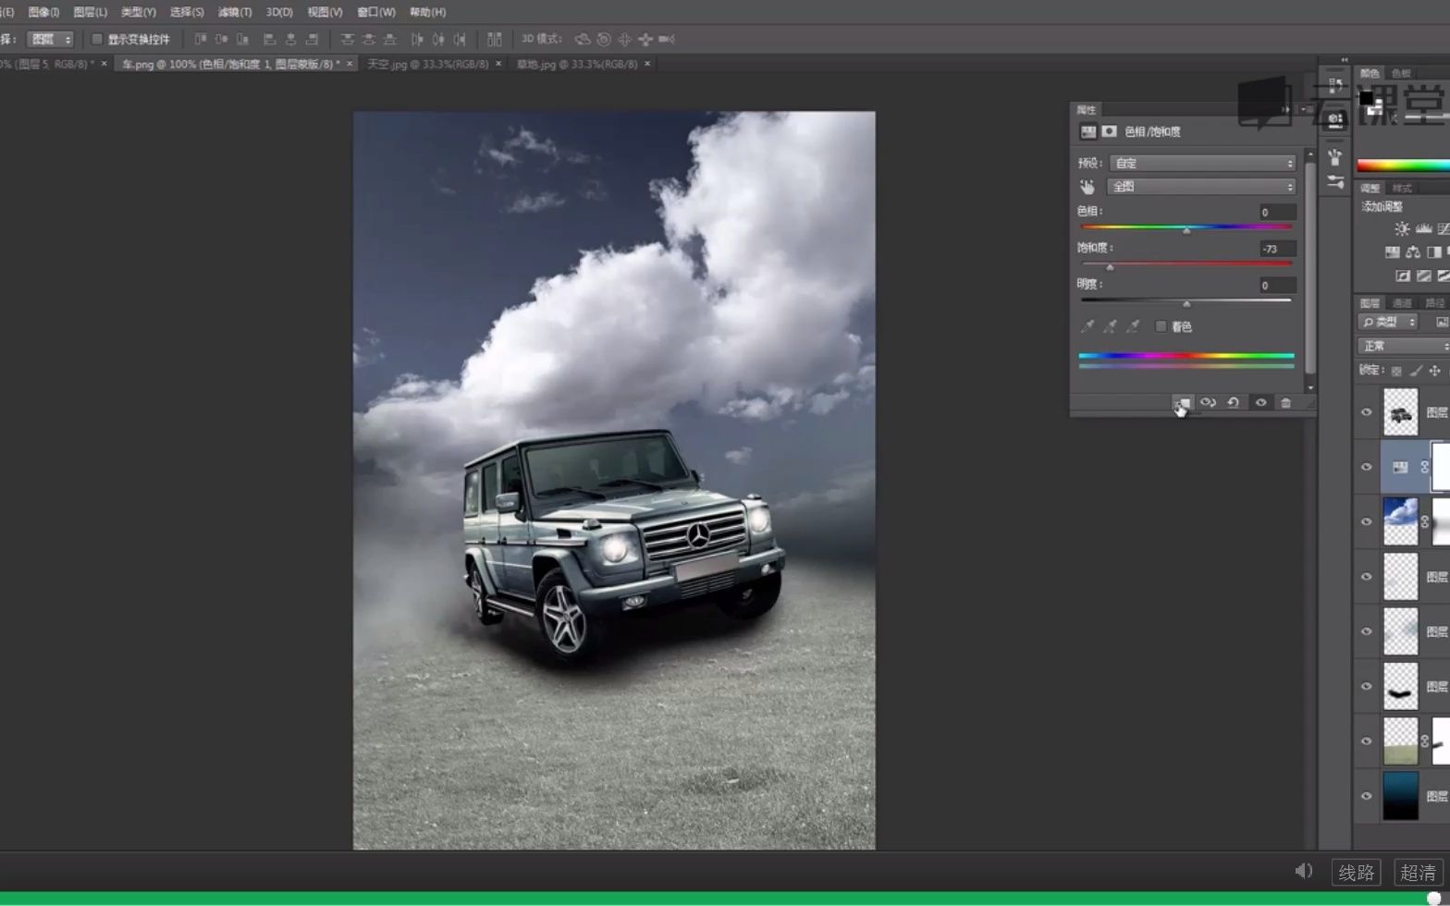The height and width of the screenshot is (906, 1450).
Task: Open the Properties panel icon in dock
Action: (x=1335, y=120)
